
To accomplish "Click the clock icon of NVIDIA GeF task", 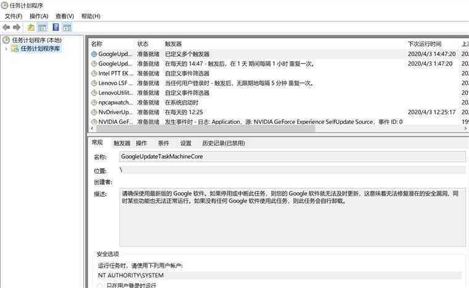I will pyautogui.click(x=94, y=122).
